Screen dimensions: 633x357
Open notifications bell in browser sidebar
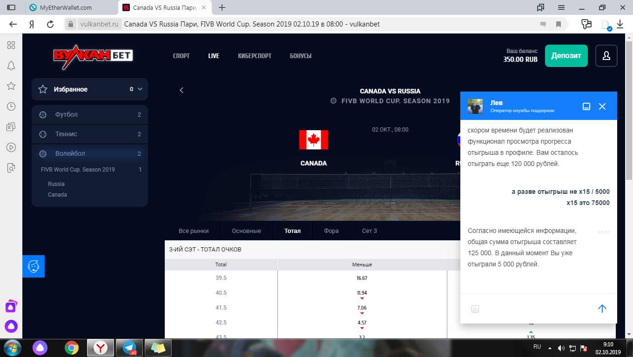[11, 66]
